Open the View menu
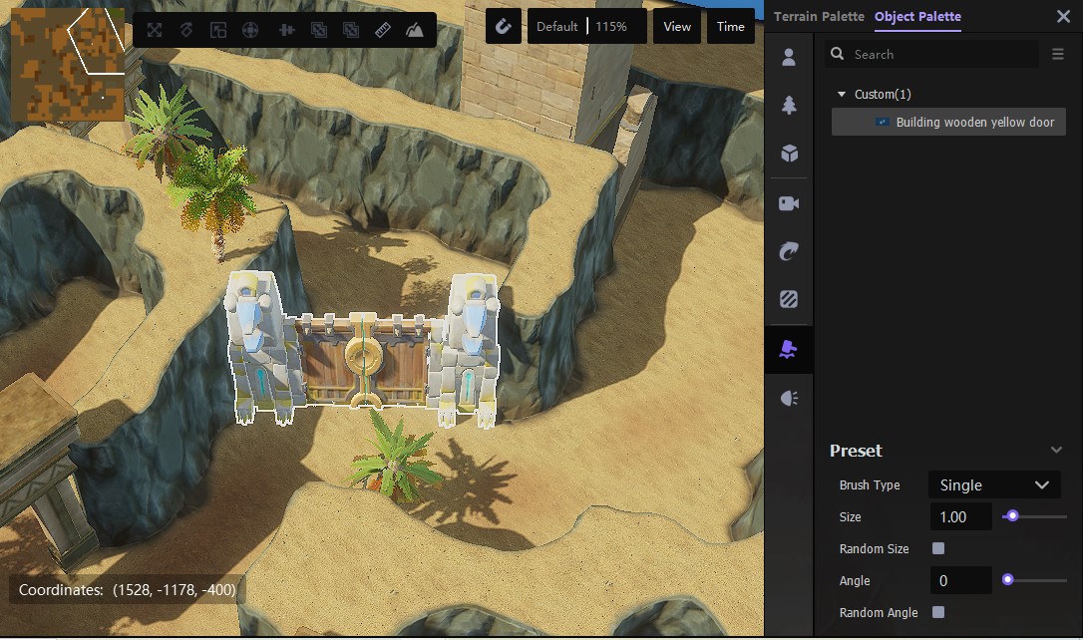 (677, 26)
